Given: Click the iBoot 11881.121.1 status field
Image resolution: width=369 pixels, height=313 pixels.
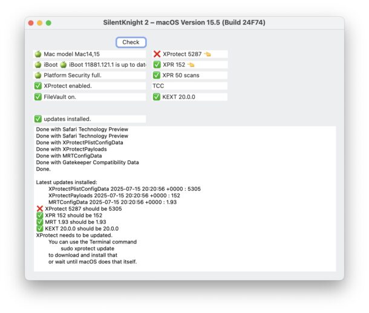Looking at the screenshot, I should pyautogui.click(x=106, y=65).
